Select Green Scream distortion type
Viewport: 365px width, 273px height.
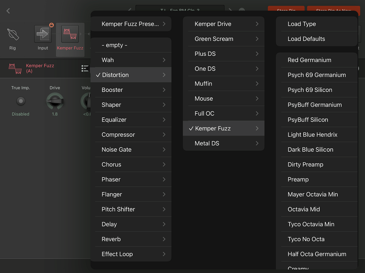click(x=224, y=39)
